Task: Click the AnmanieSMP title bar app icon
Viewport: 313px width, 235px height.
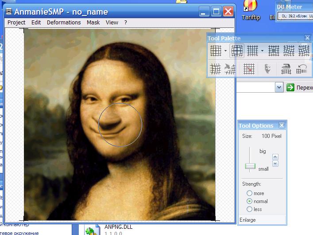Action: [9, 12]
